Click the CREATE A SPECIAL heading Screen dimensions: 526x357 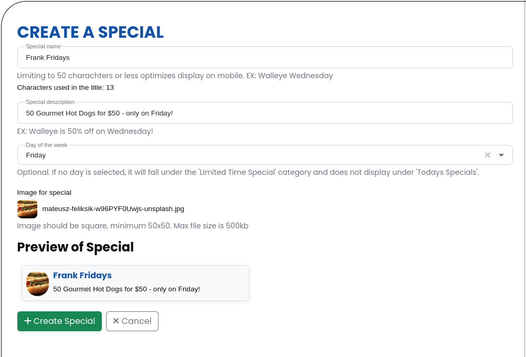90,32
